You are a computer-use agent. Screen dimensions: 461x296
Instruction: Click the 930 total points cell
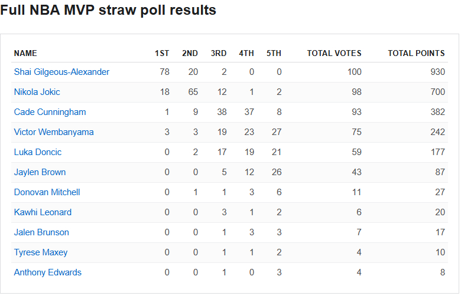437,72
